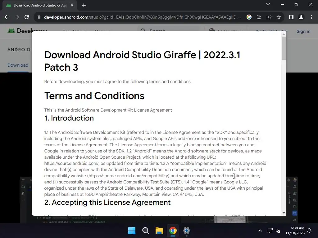The image size is (318, 238).
Task: Click the Terms and Conditions heading
Action: [x=94, y=96]
